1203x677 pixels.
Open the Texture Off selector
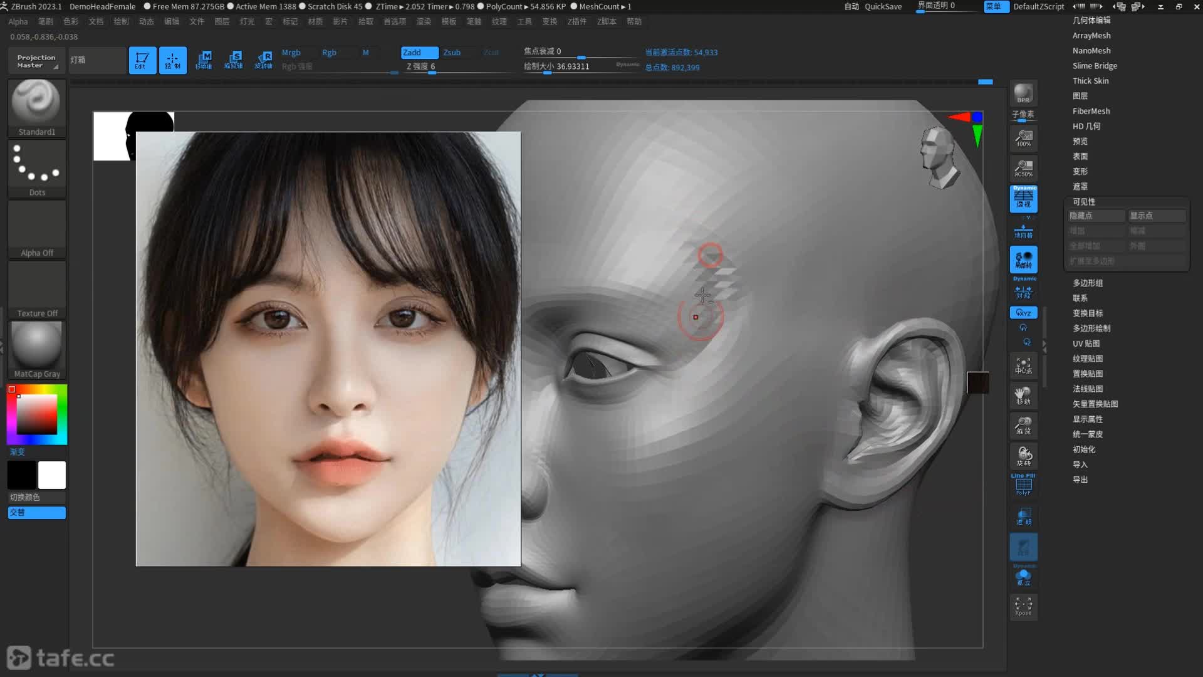coord(36,290)
